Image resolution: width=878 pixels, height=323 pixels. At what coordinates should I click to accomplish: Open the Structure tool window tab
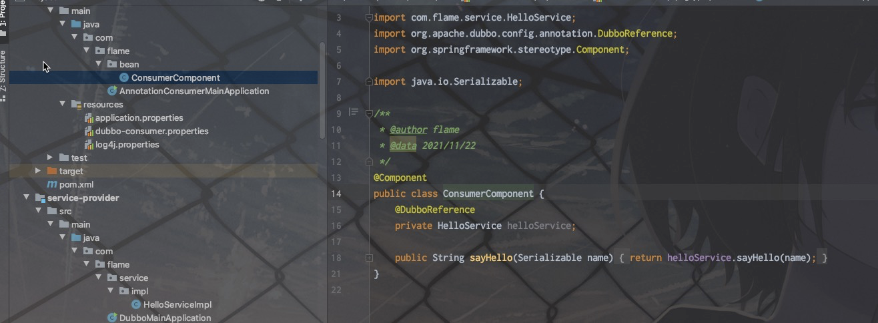click(x=4, y=75)
